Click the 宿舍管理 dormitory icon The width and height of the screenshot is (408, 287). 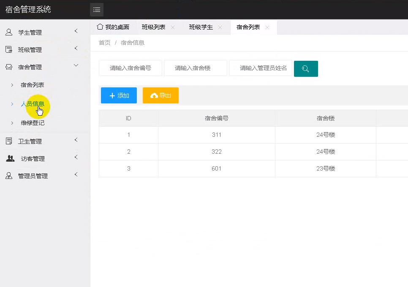pos(9,67)
